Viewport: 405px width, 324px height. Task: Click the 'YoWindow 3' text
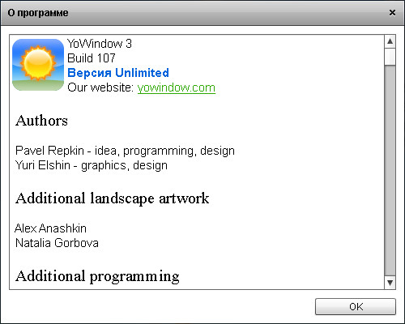coord(100,44)
